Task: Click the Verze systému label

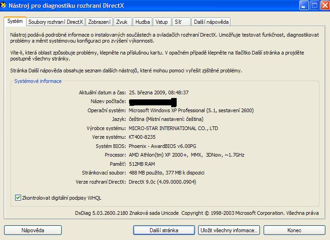Action: coord(109,137)
